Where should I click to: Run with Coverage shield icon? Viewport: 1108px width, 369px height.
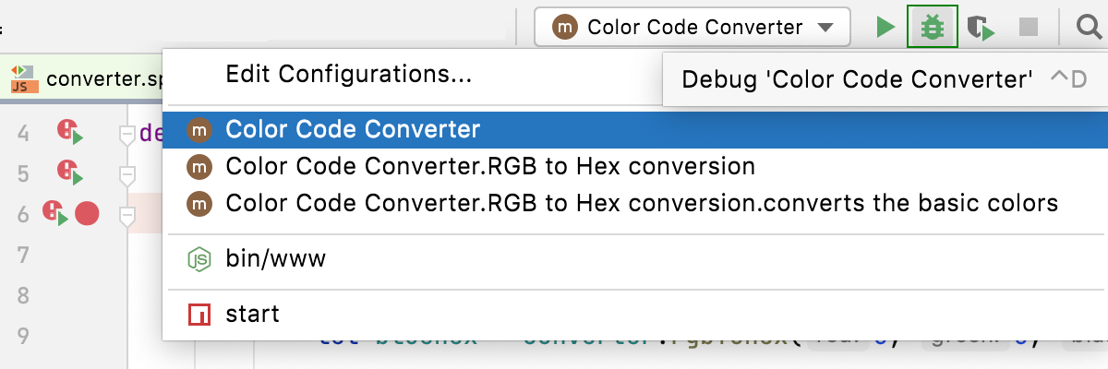click(x=980, y=28)
